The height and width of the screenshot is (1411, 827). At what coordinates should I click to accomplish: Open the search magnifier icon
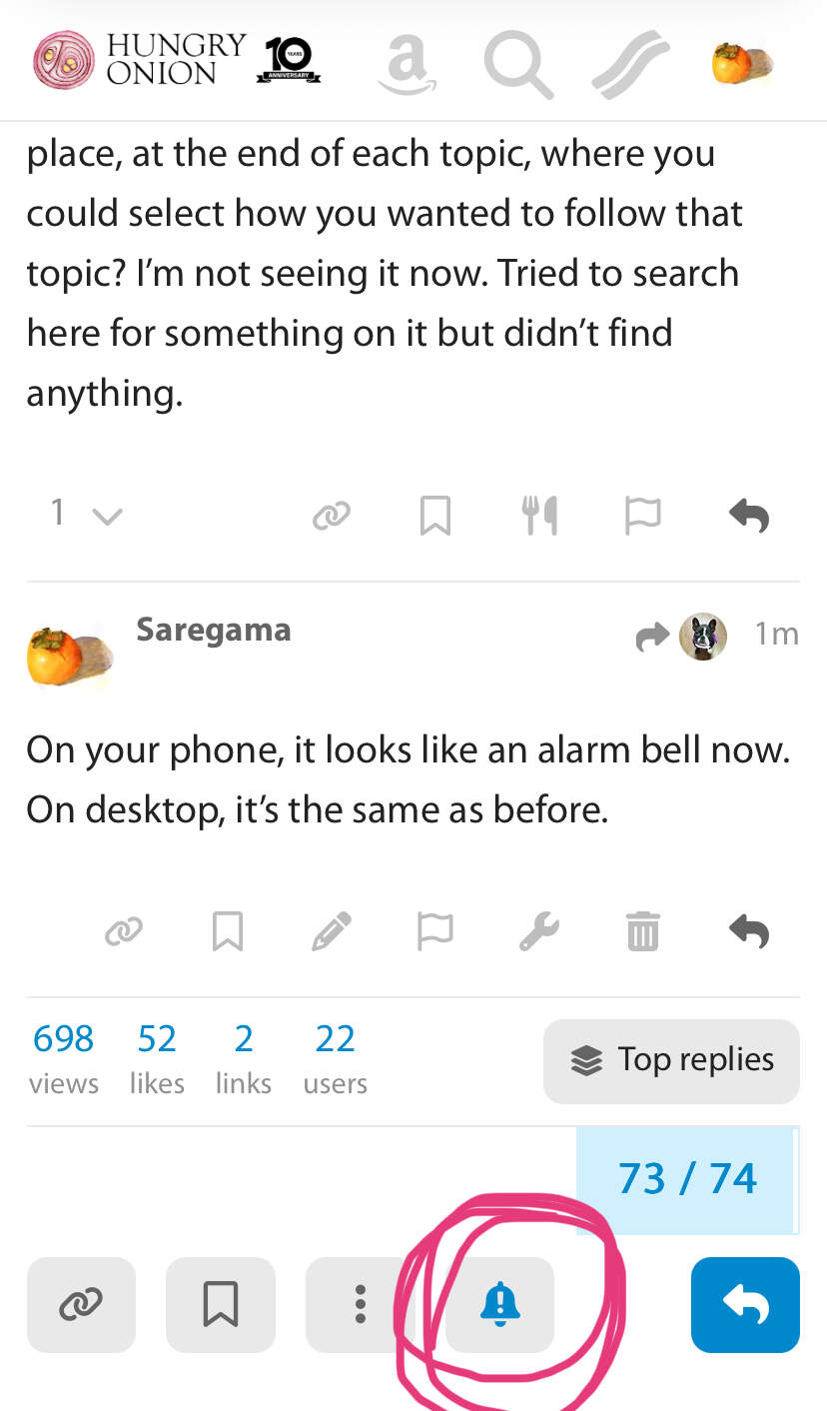pyautogui.click(x=517, y=64)
